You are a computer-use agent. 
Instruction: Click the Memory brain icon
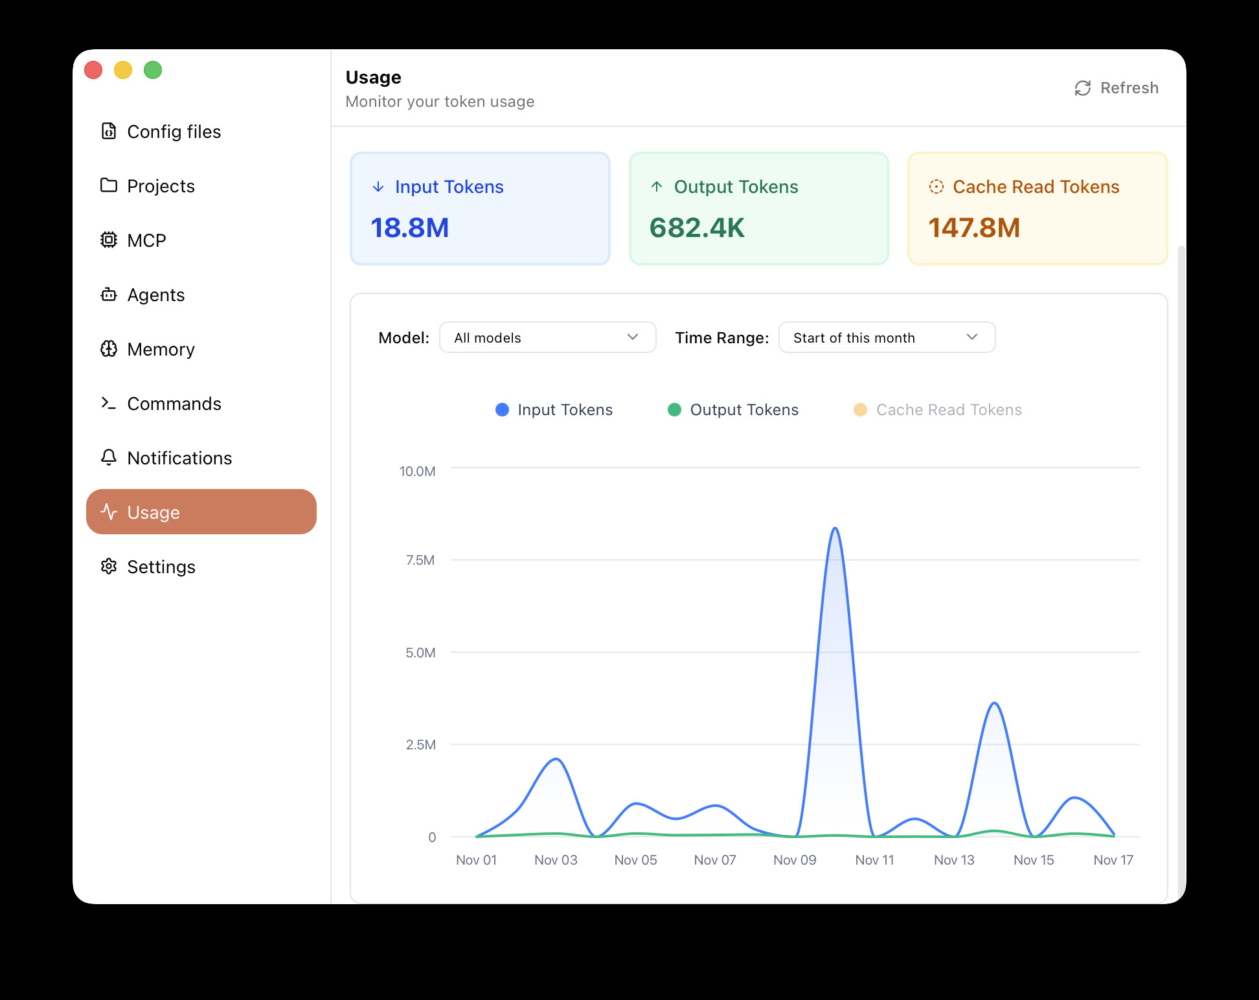tap(109, 348)
